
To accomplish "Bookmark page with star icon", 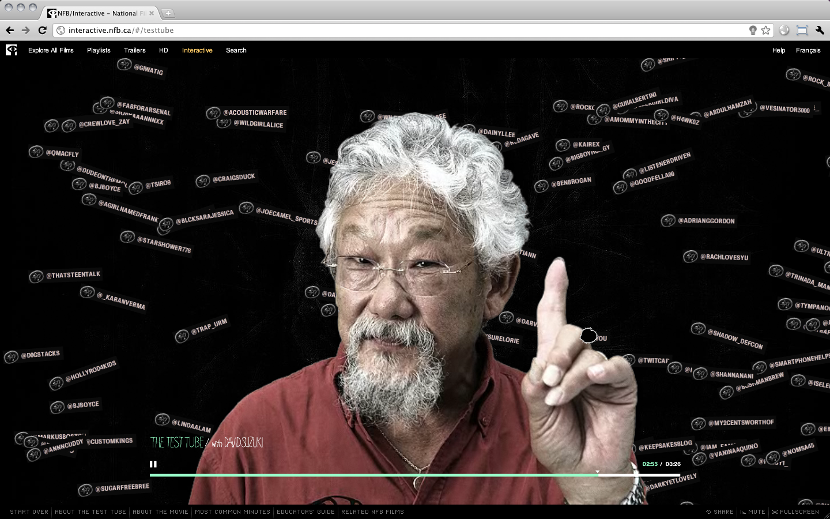I will pyautogui.click(x=765, y=30).
